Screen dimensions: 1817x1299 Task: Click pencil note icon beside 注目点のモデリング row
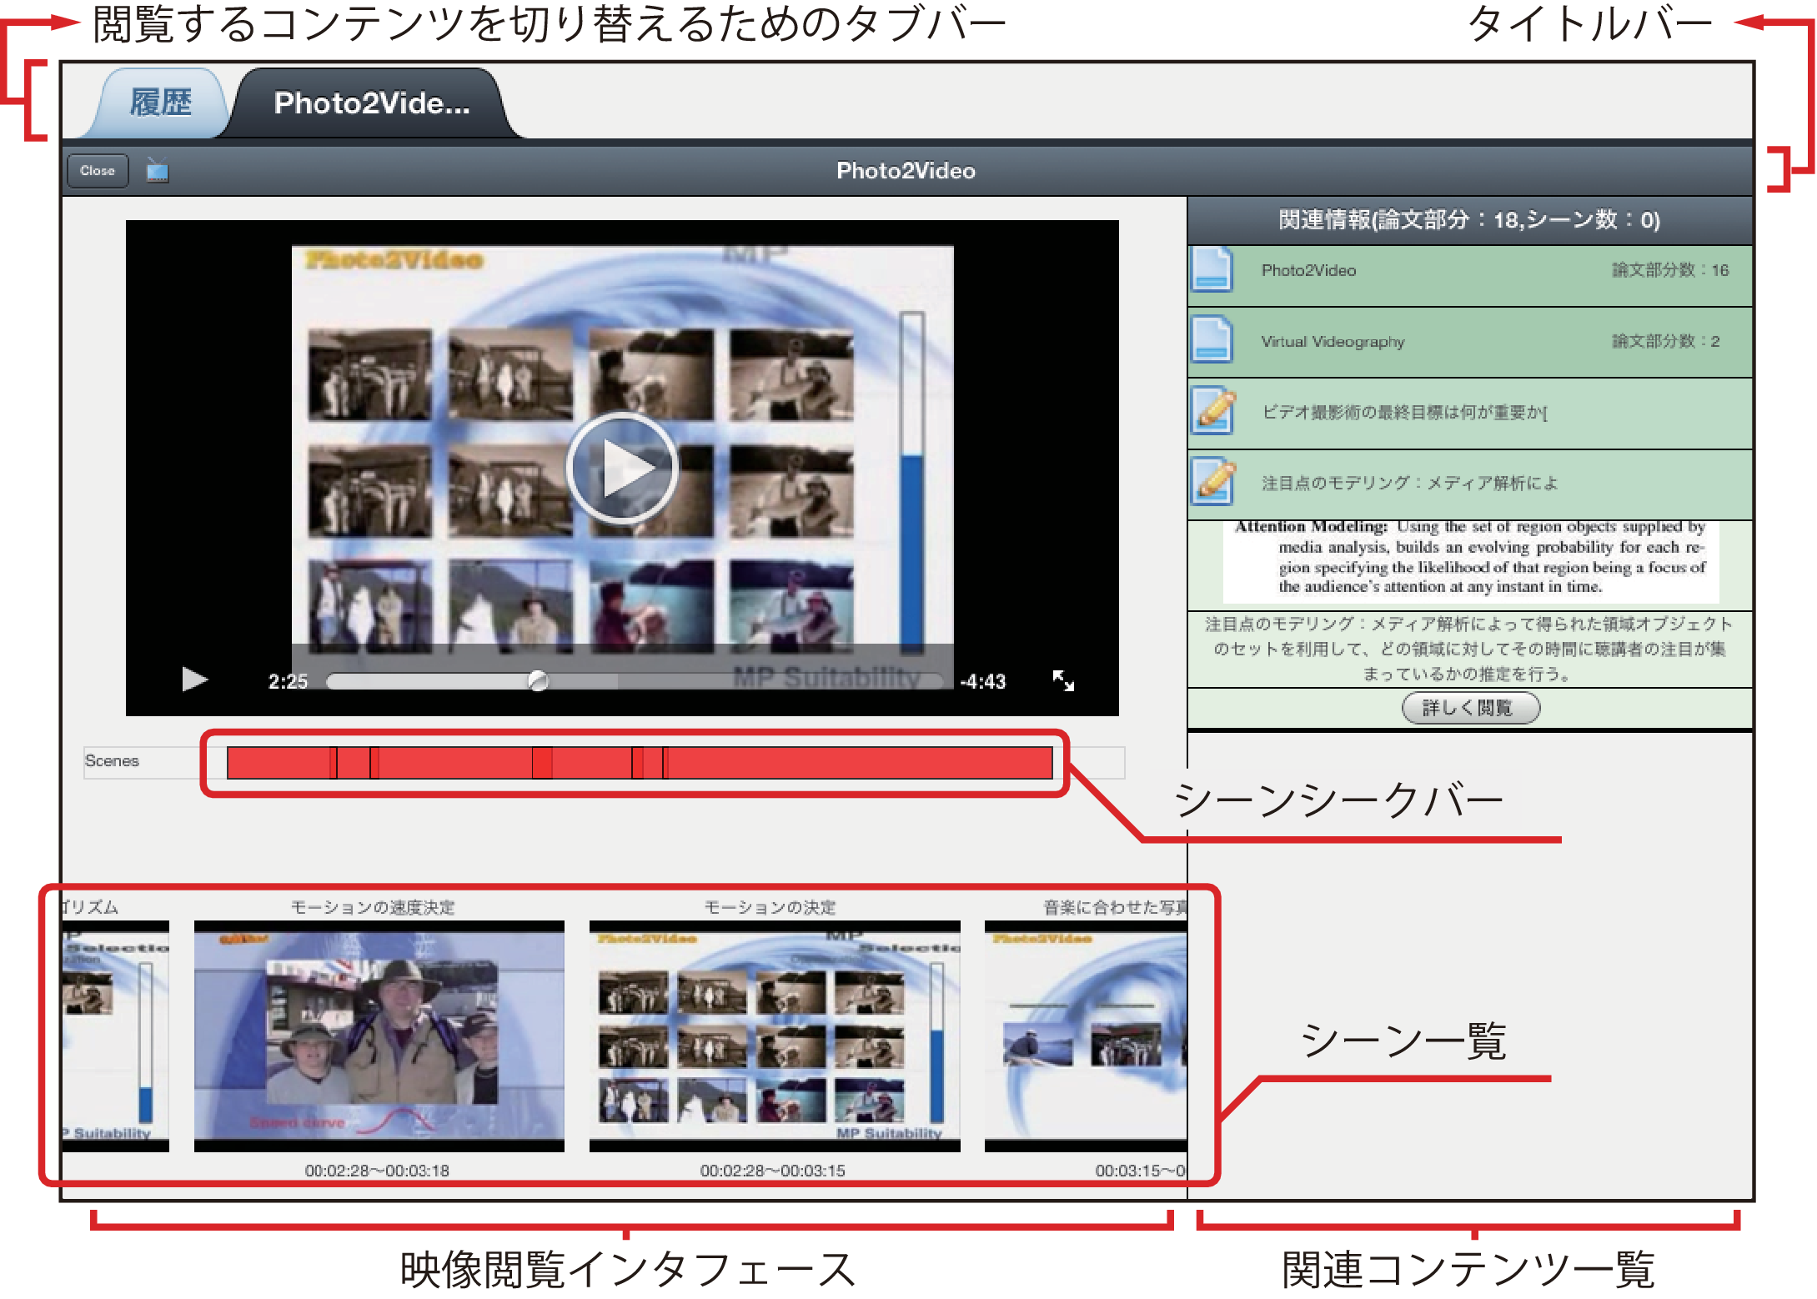click(x=1212, y=481)
